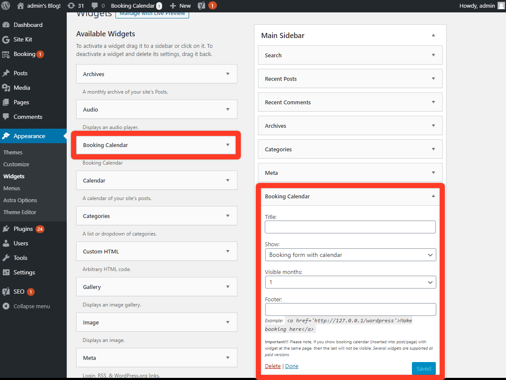The height and width of the screenshot is (380, 506).
Task: Open the Yoast SEO icon in admin bar
Action: [x=201, y=6]
